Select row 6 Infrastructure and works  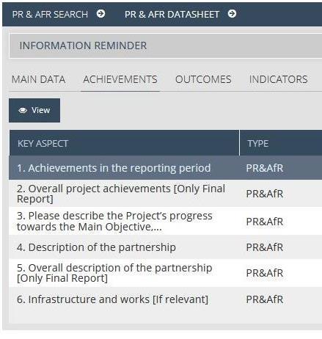pos(166,299)
